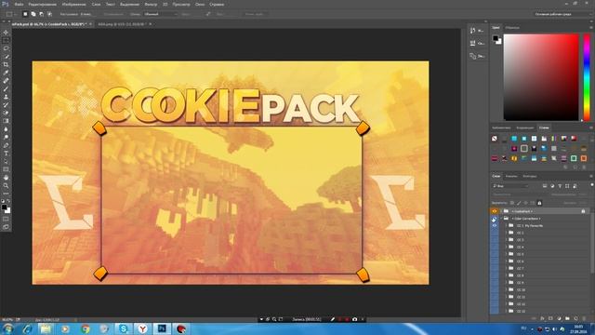Select the Path Selection tool
The width and height of the screenshot is (595, 335).
tap(6, 161)
